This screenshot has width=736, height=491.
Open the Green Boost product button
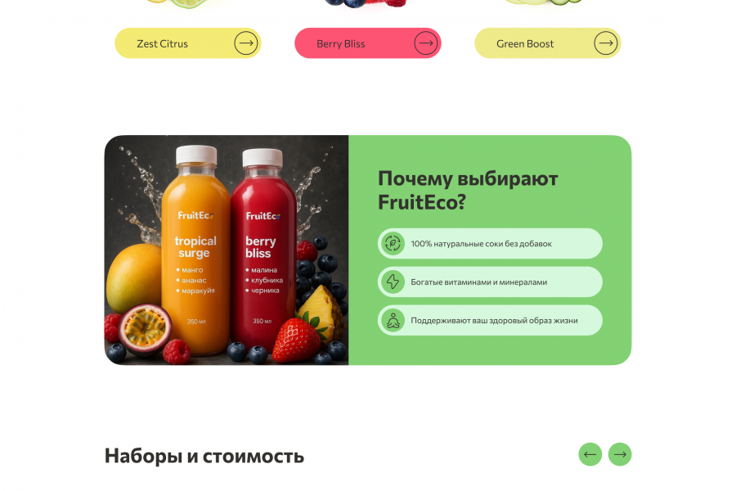(x=548, y=43)
